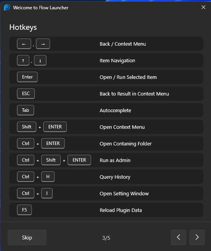Click Shift keycap in Run as Admin row
211x251 pixels.
pyautogui.click(x=51, y=160)
